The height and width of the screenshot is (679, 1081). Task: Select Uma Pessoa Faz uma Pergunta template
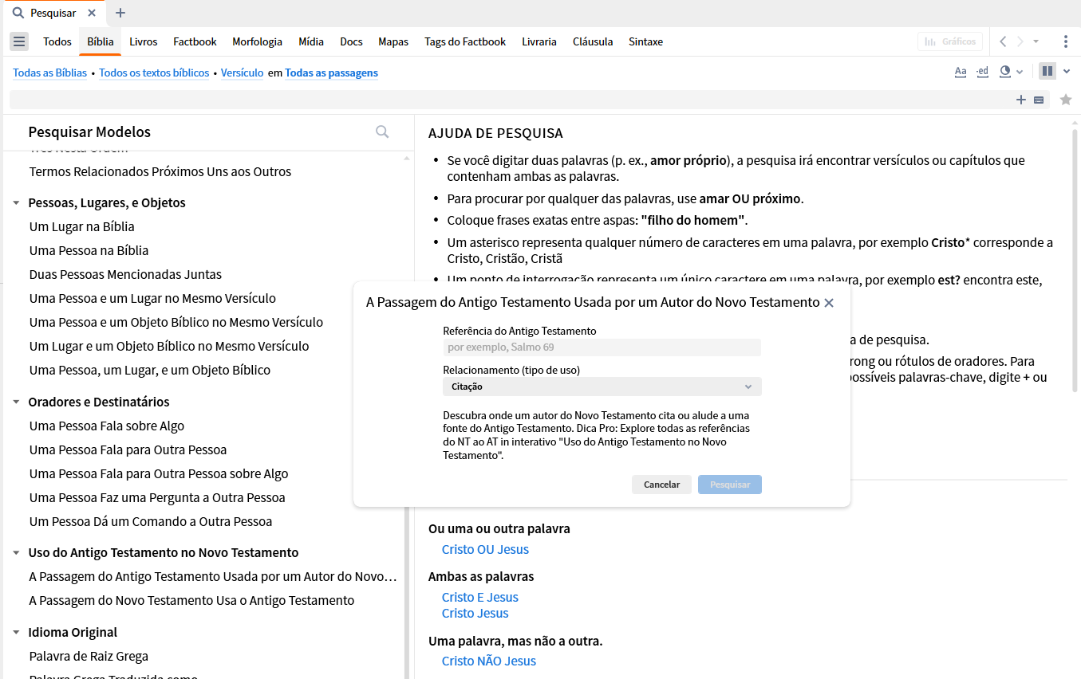(157, 497)
